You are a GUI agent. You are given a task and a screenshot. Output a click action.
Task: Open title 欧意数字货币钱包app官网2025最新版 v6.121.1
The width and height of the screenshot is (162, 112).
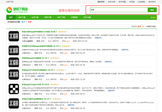(x=41, y=46)
